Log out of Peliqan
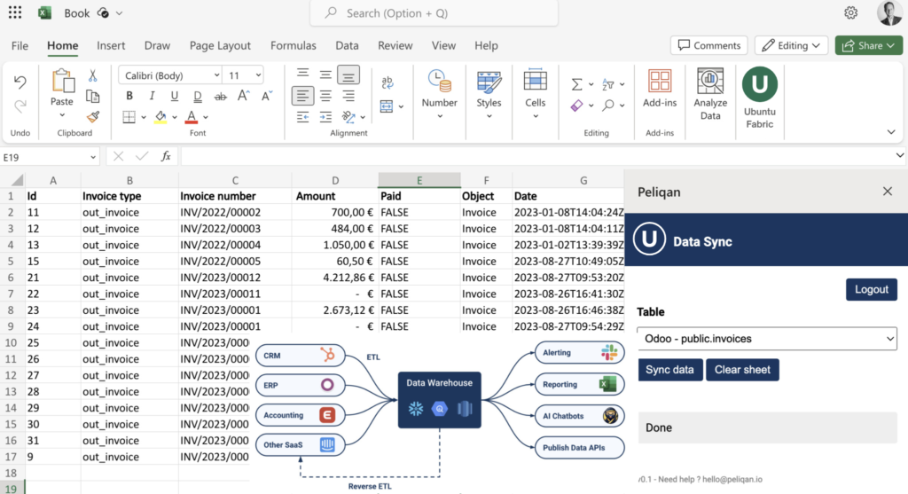The width and height of the screenshot is (908, 494). point(872,289)
